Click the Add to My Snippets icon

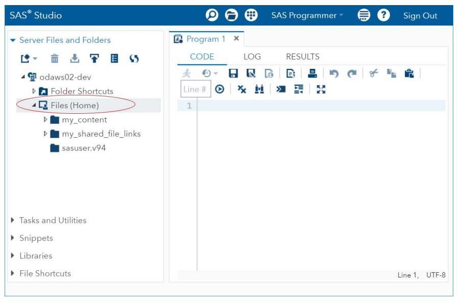click(x=269, y=73)
